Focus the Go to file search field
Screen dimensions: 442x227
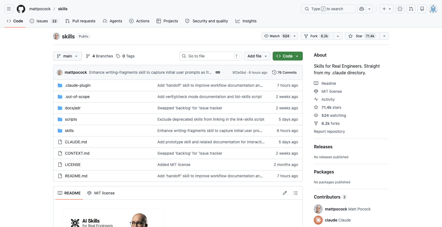point(211,56)
